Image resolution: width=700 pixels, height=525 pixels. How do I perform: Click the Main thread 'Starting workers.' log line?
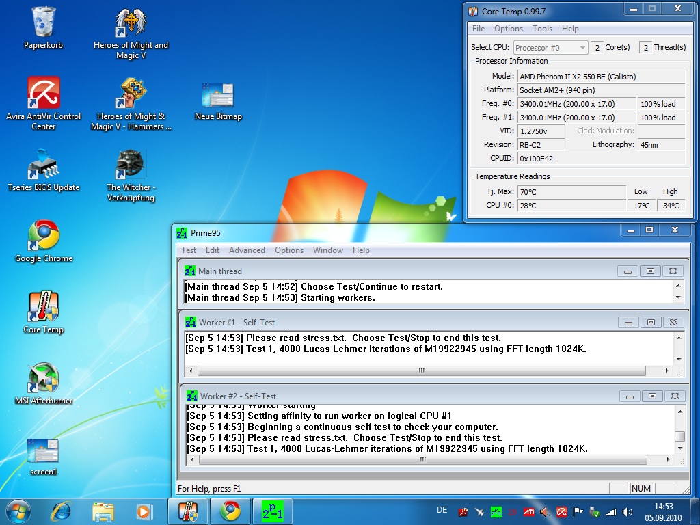tap(280, 298)
